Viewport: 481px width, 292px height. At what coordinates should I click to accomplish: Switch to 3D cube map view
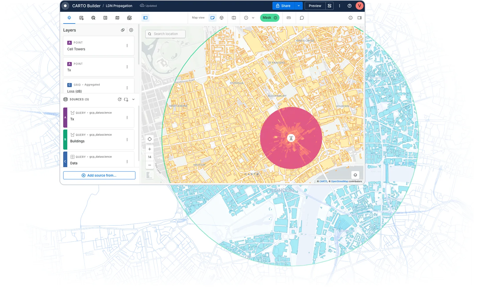[222, 18]
